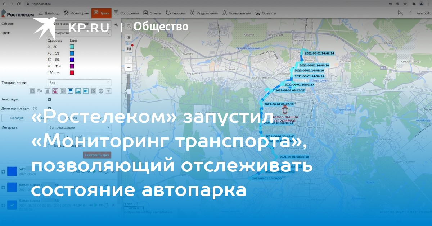The width and height of the screenshot is (432, 226).
Task: Reload the browser page
Action: pos(19,4)
